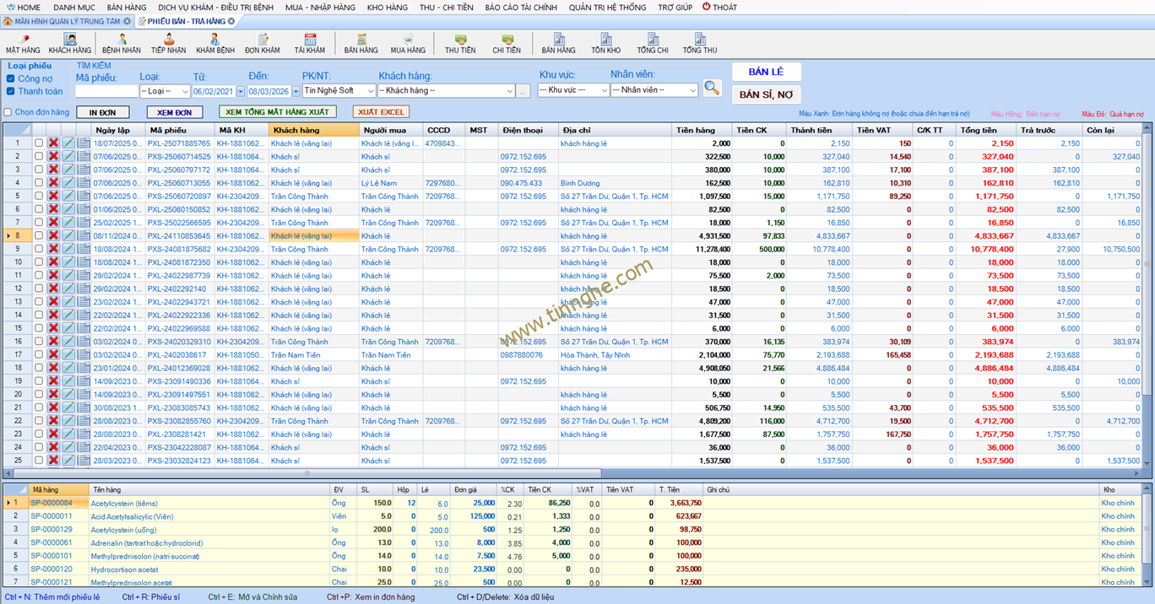Click the BÁN LẺ button

[766, 72]
